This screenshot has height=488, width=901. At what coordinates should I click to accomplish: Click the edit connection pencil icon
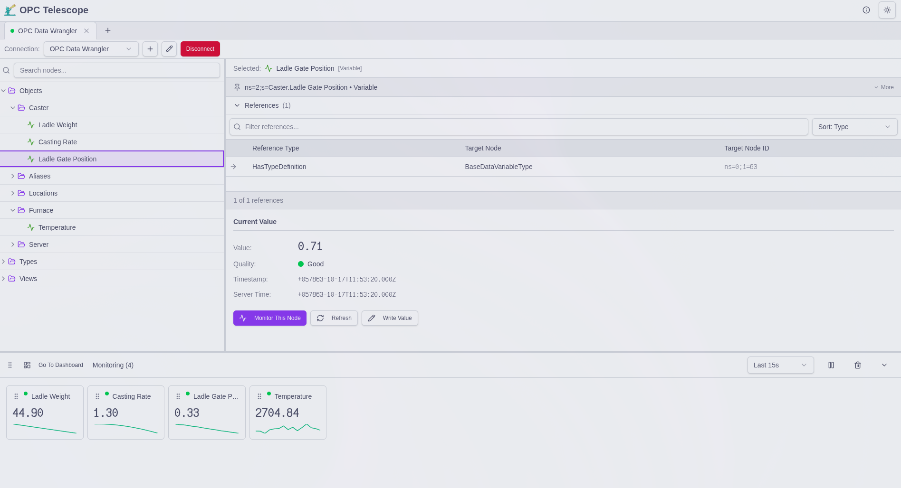point(169,49)
